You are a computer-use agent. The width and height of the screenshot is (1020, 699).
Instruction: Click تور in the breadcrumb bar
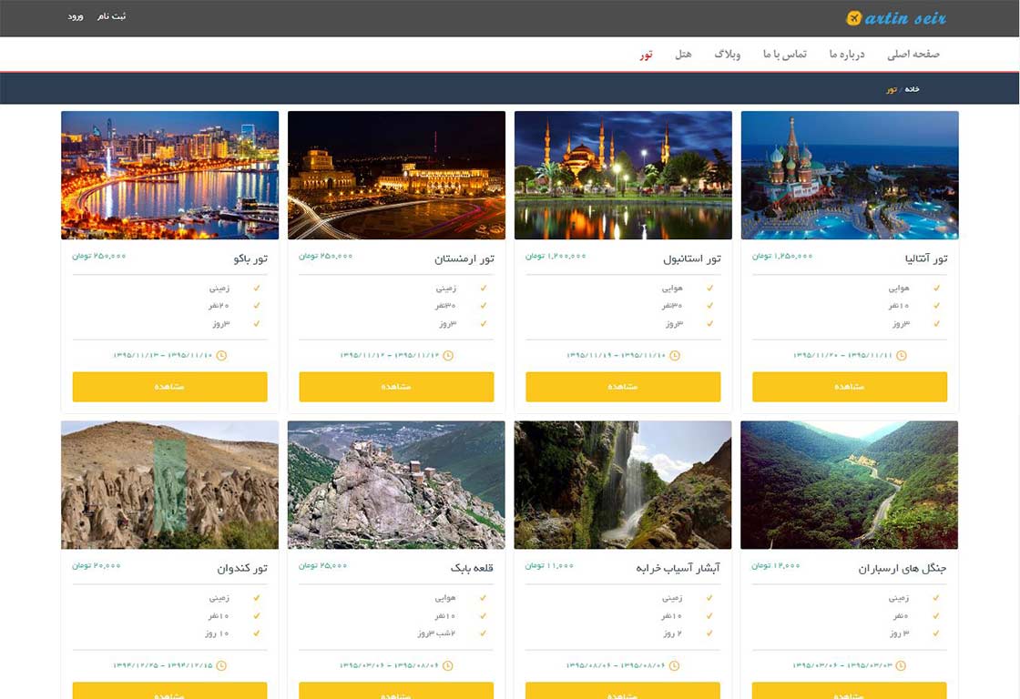point(892,90)
